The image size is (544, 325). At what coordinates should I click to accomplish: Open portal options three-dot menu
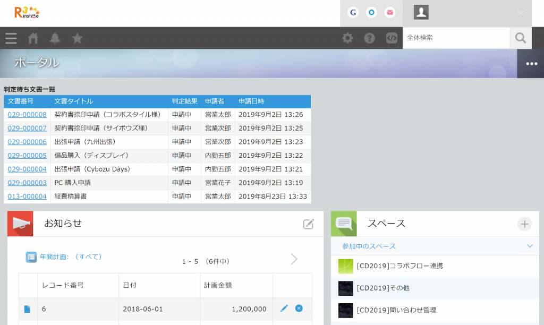tap(531, 64)
